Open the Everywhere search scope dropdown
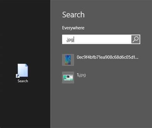Image resolution: width=152 pixels, height=128 pixels. click(73, 28)
